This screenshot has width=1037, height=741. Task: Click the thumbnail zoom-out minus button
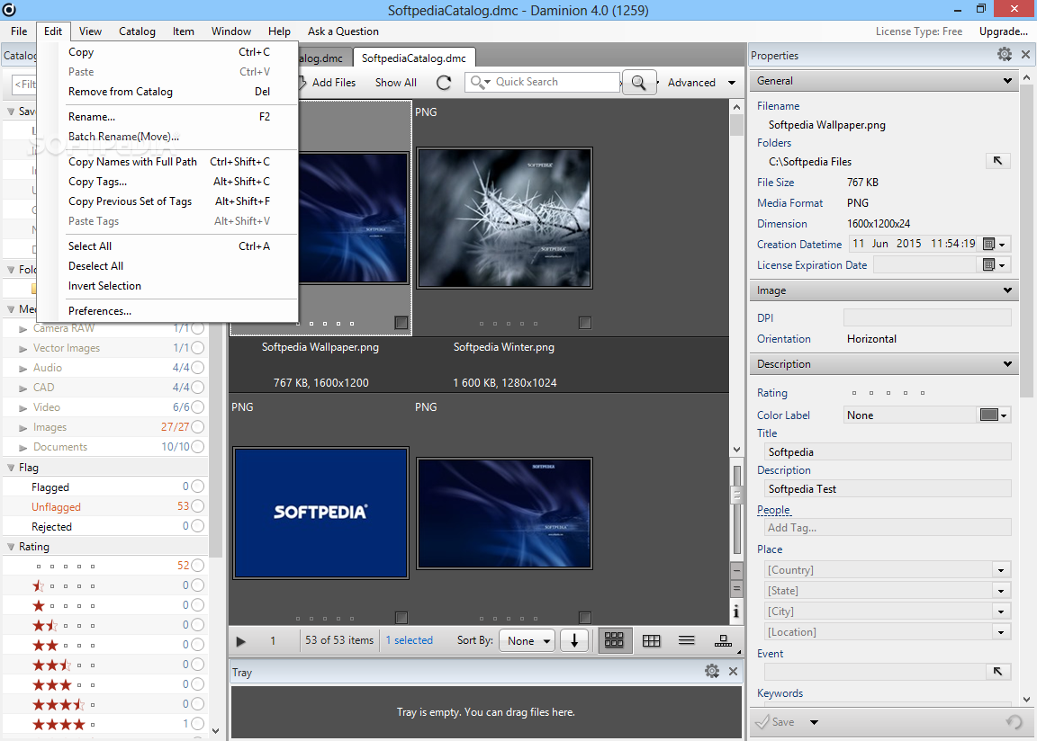coord(736,571)
